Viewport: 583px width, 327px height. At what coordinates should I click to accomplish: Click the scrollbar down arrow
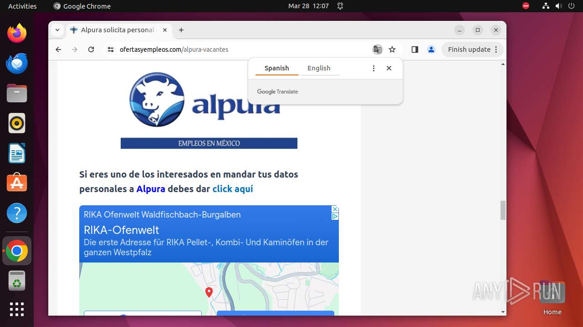[503, 312]
